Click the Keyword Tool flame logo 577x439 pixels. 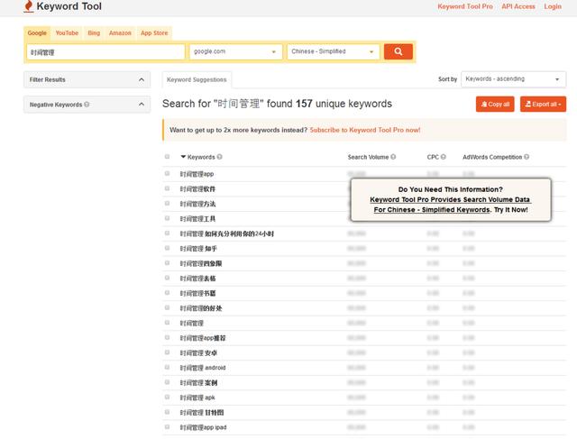28,6
